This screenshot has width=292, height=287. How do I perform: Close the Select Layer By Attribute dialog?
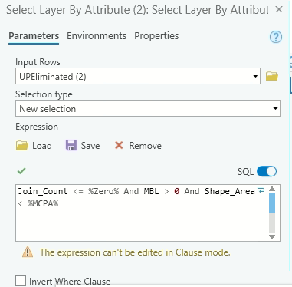pyautogui.click(x=279, y=10)
